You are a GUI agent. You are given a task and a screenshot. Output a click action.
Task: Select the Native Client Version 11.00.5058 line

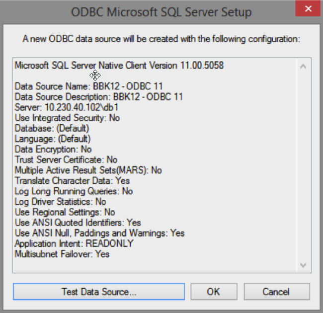click(x=119, y=66)
